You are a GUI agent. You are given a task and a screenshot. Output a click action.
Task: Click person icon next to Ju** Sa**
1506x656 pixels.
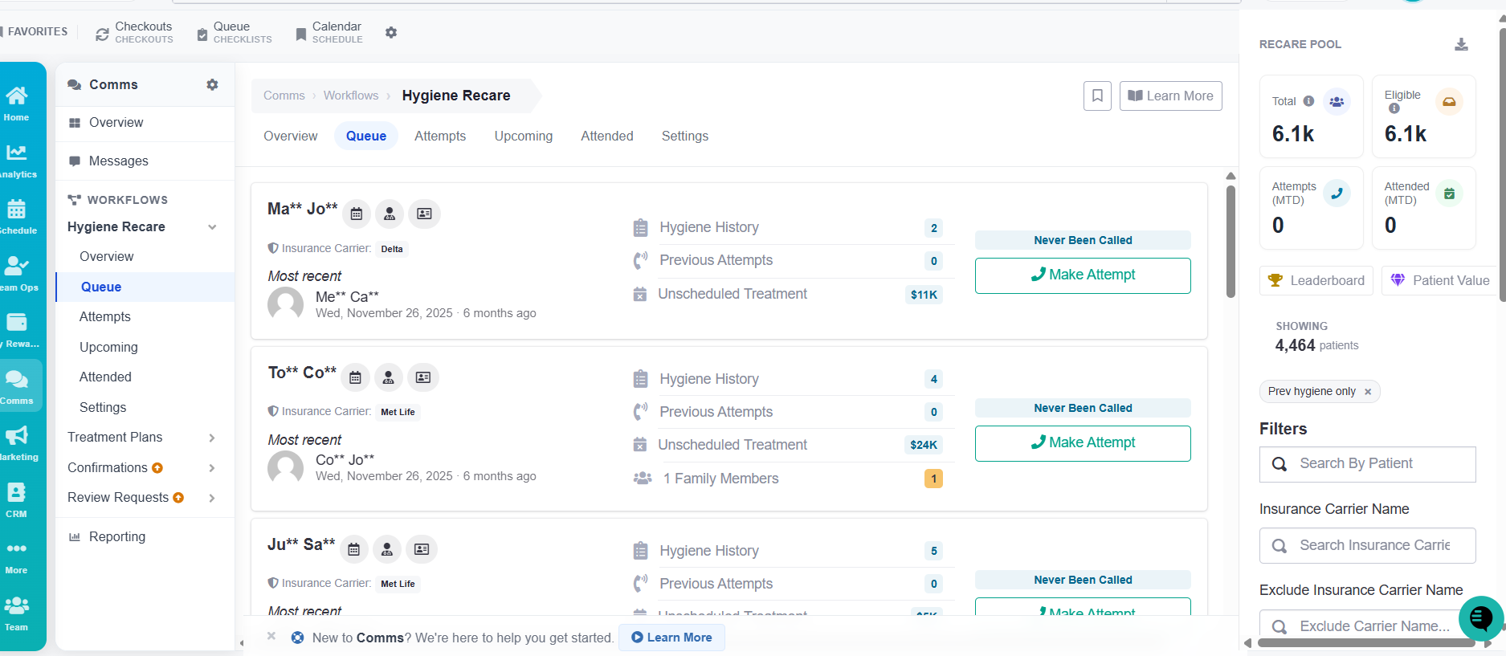coord(387,549)
